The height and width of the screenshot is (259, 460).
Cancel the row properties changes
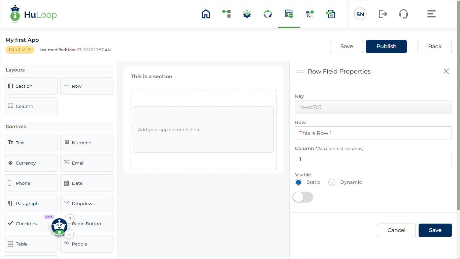tap(396, 230)
